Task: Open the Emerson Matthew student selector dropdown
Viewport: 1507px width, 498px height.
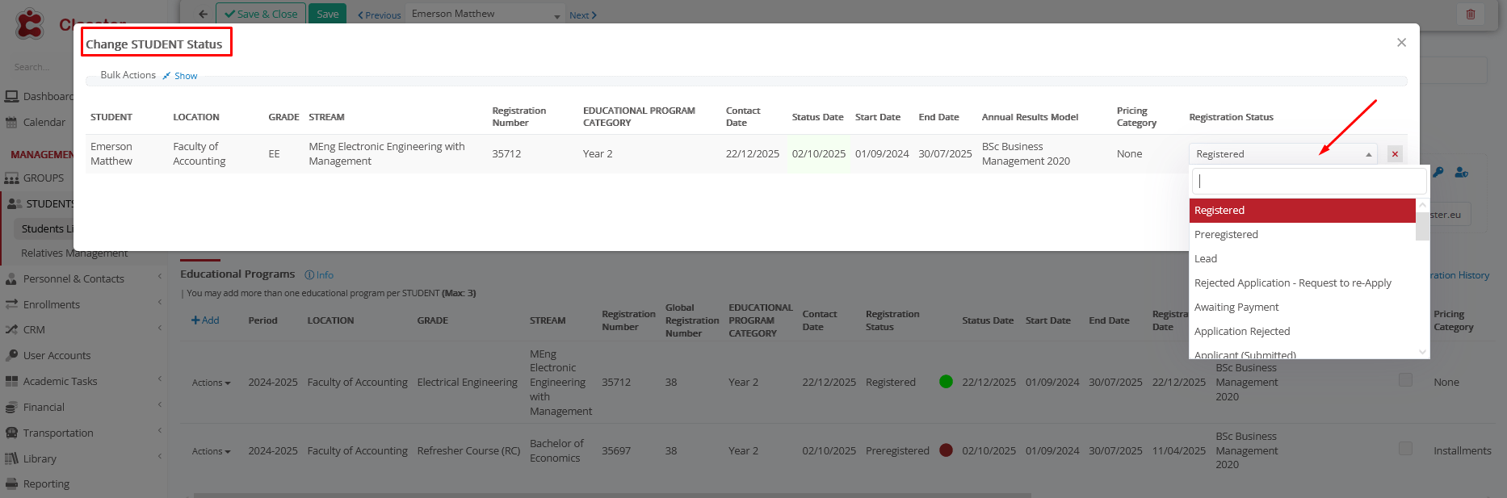Action: coord(556,16)
